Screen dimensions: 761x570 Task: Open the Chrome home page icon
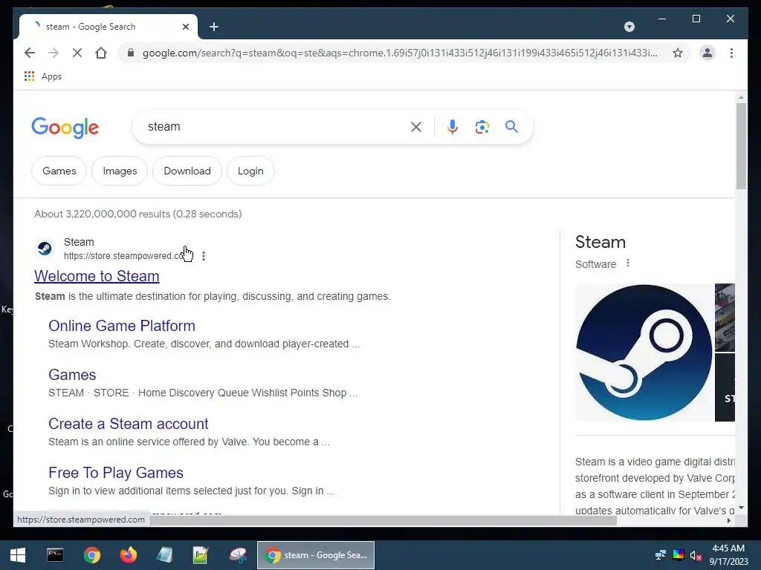(x=101, y=53)
